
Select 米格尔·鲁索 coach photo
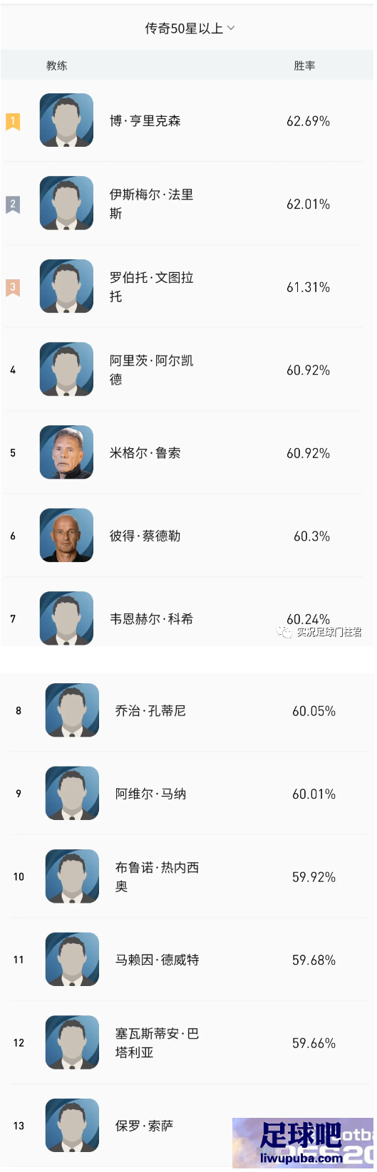[x=66, y=452]
